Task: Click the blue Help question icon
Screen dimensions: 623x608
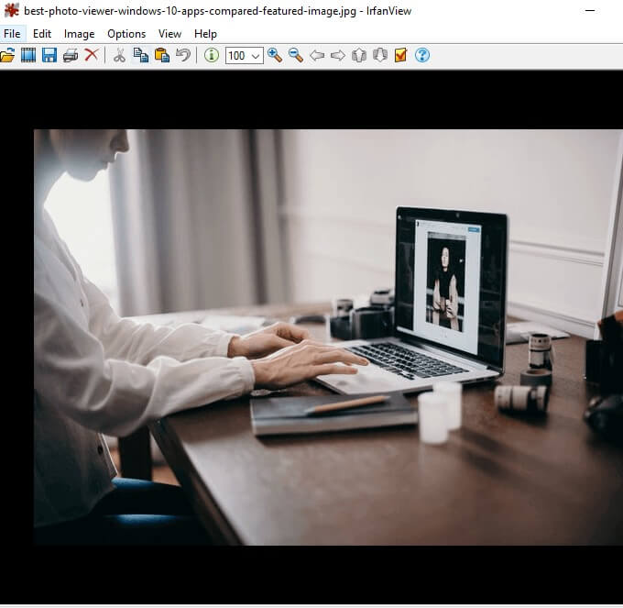Action: [422, 55]
